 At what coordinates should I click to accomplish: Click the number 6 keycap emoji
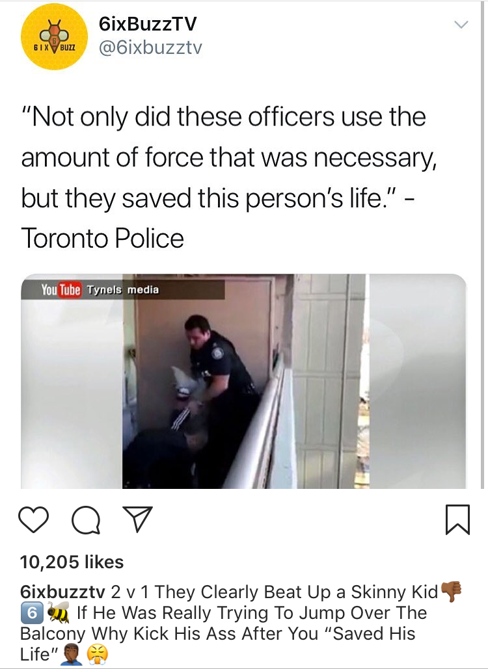pyautogui.click(x=32, y=613)
